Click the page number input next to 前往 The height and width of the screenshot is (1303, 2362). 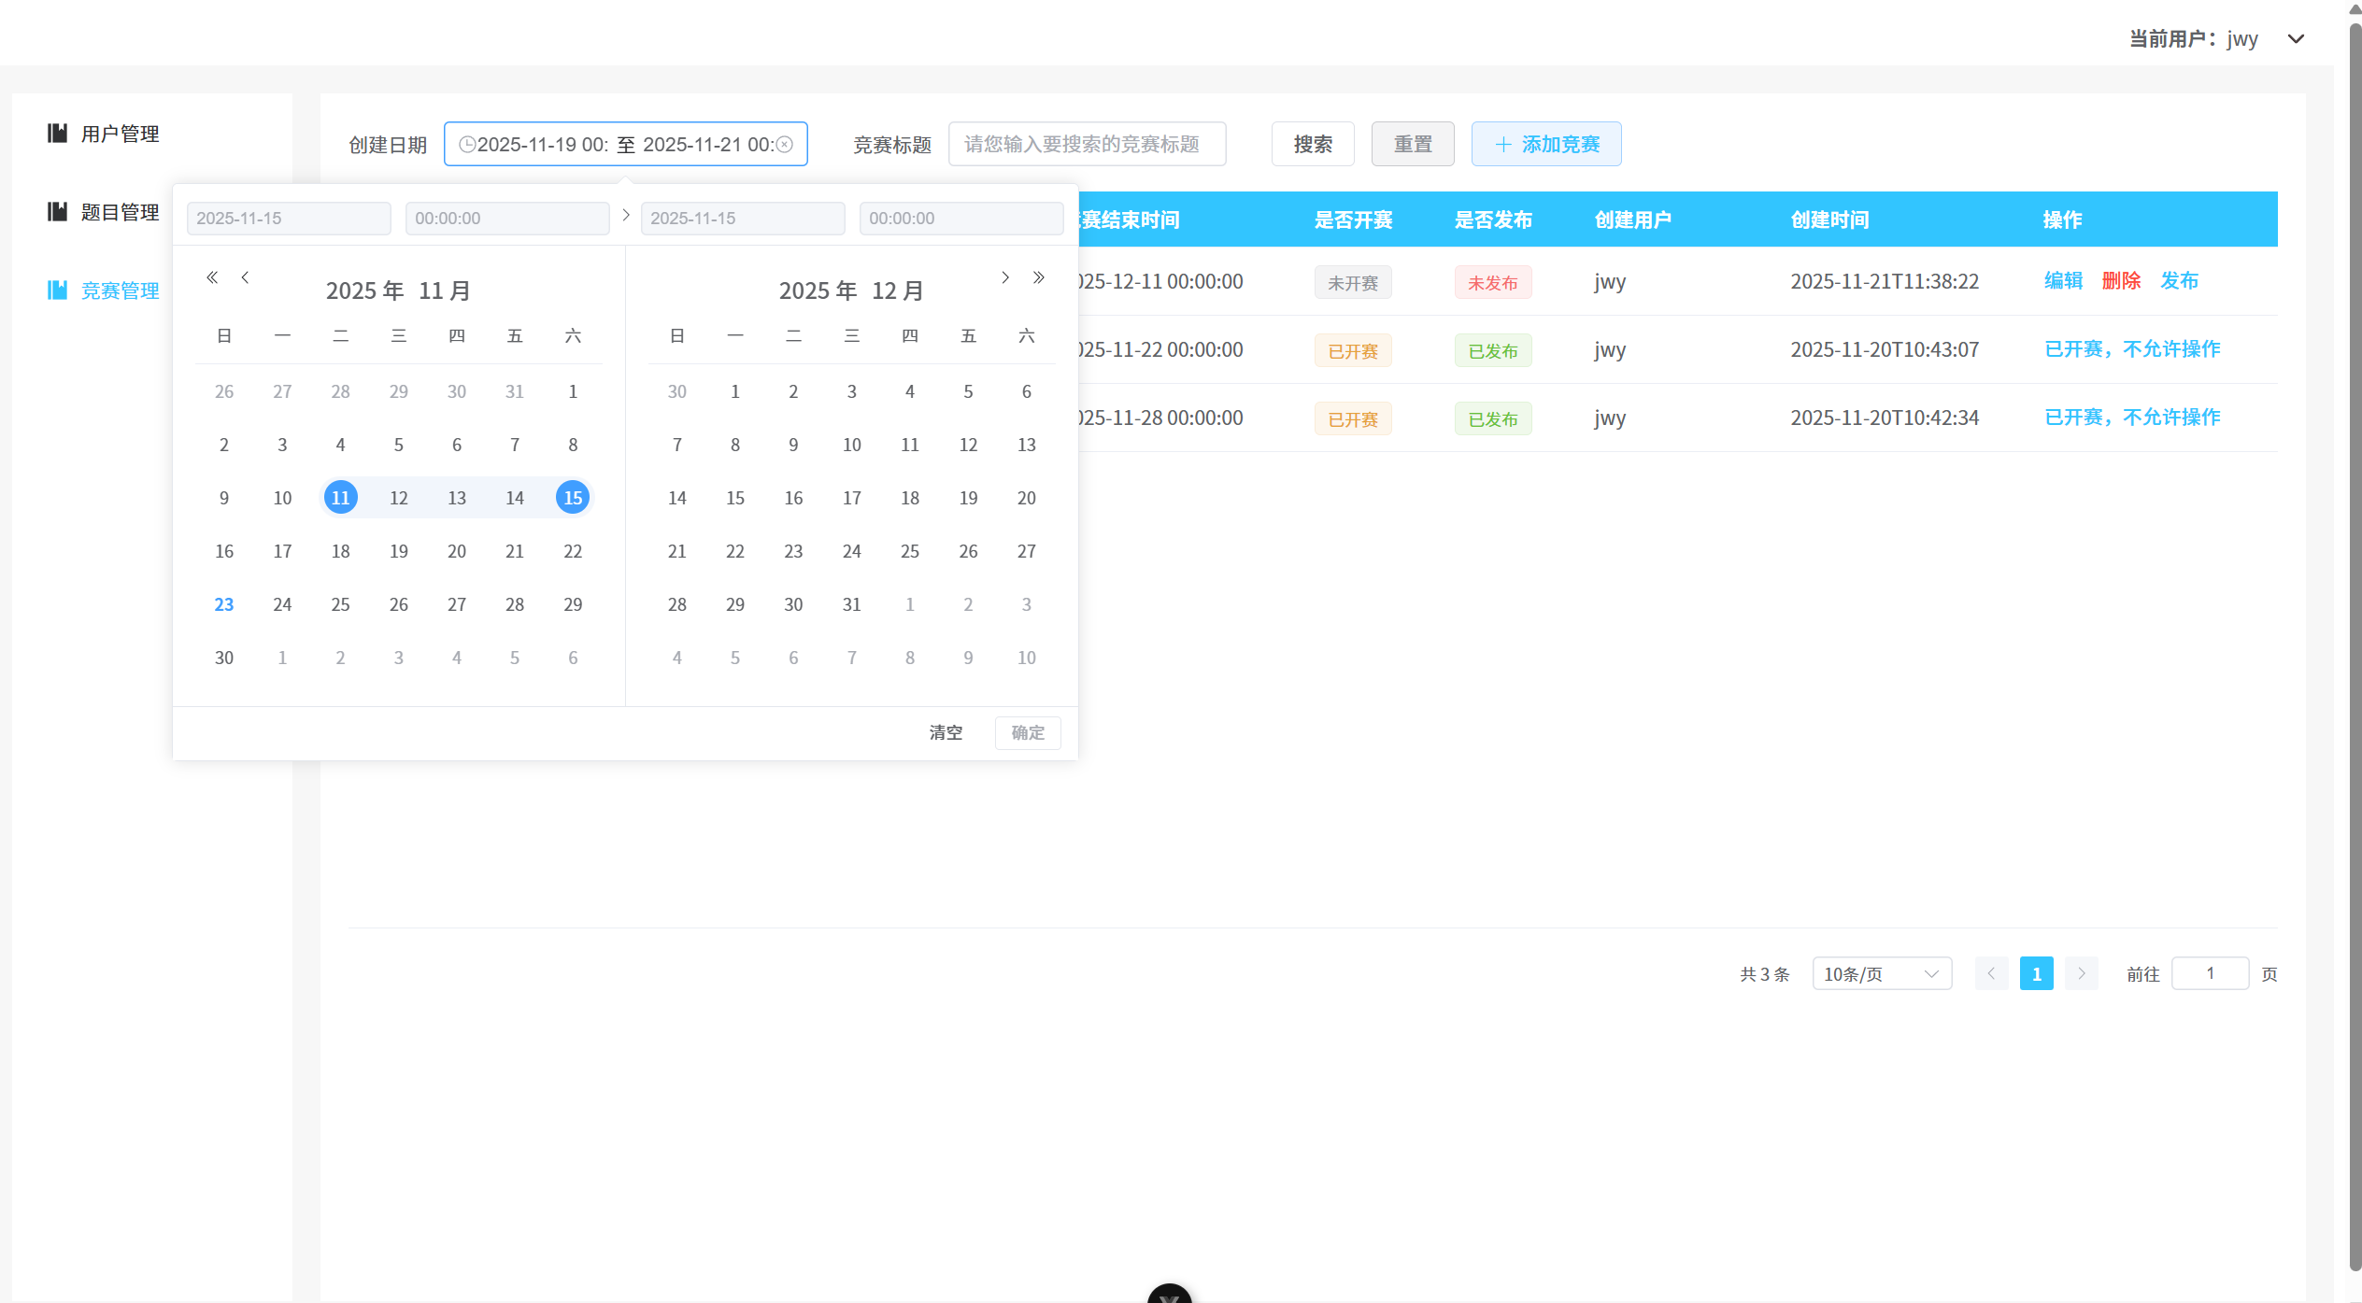point(2210,973)
